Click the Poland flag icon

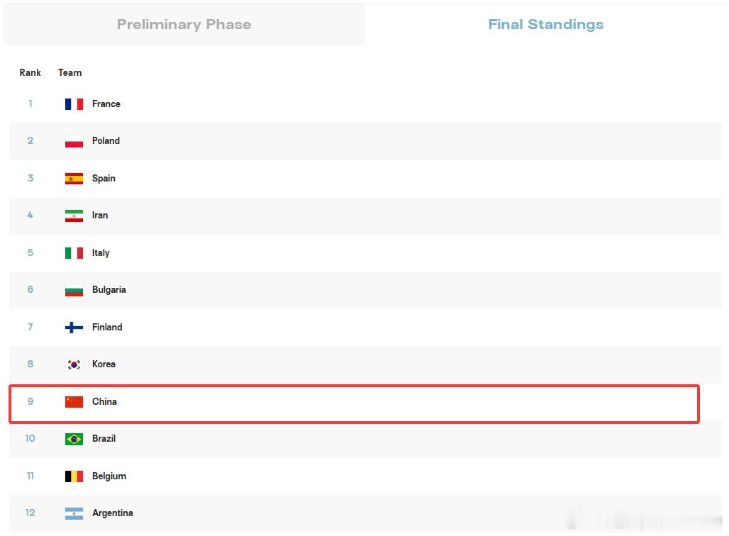tap(74, 141)
